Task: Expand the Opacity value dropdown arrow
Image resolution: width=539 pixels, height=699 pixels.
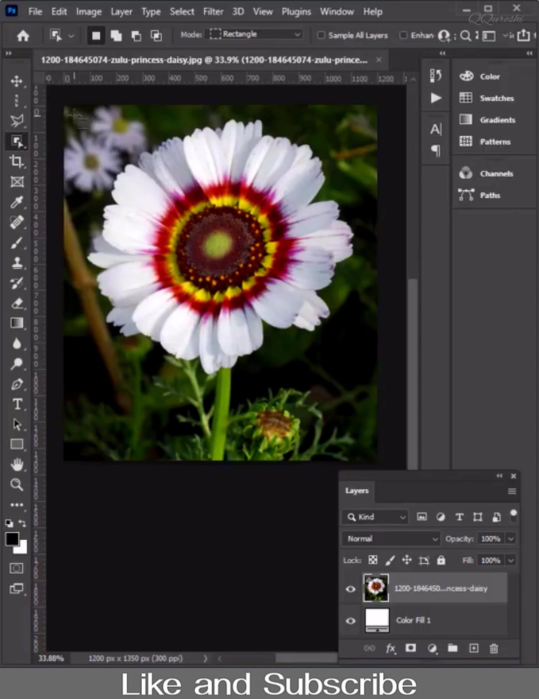Action: tap(511, 539)
